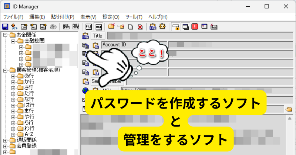Click the clipboard with arrows toolbar icon
Viewport: 296px width, 155px height.
(162, 26)
